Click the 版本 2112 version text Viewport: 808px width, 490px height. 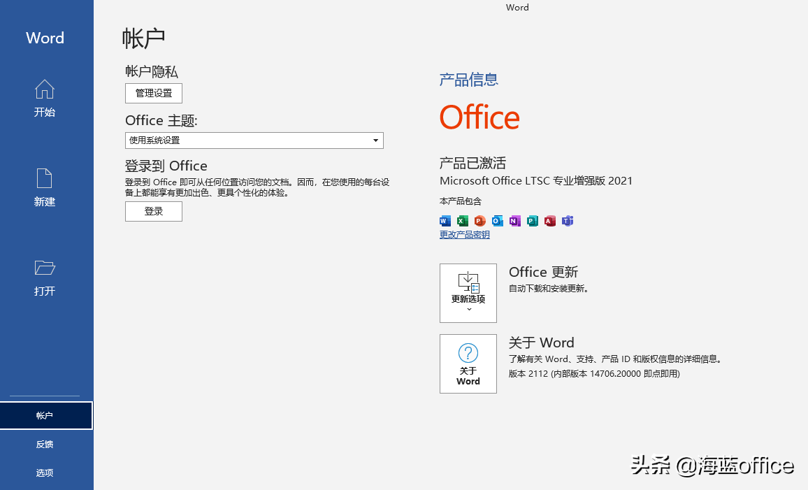[594, 373]
